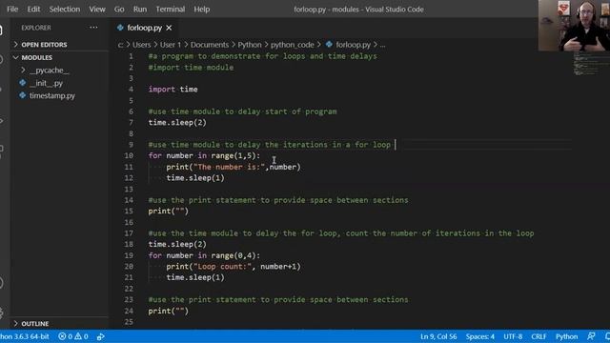The width and height of the screenshot is (610, 343).
Task: Select the forloop.py editor tab
Action: coord(144,28)
